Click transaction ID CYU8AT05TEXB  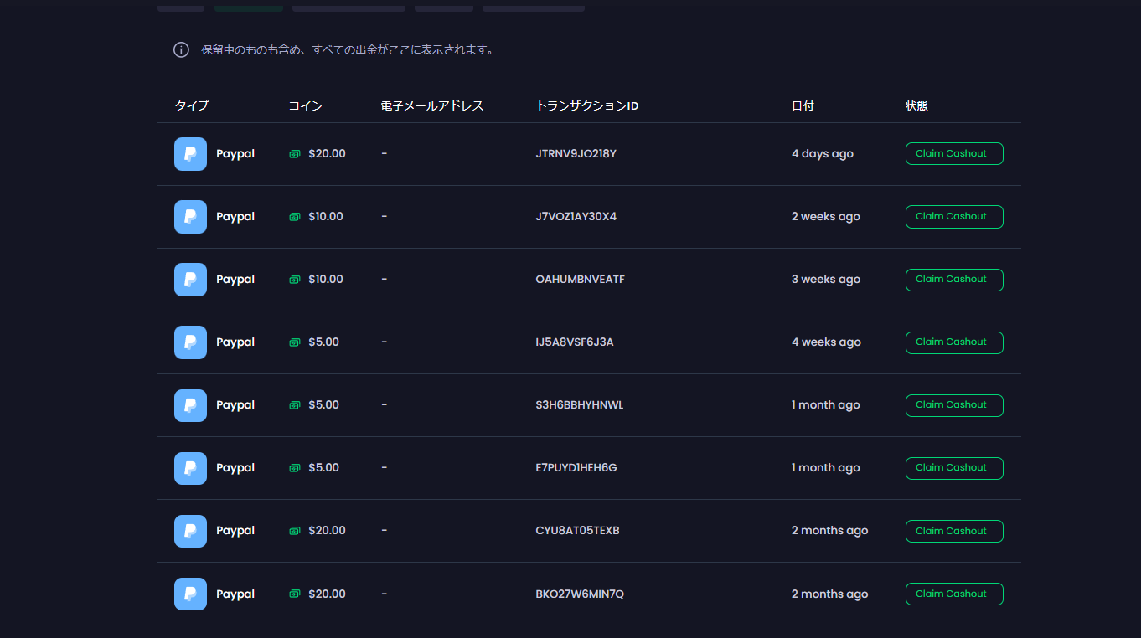click(577, 531)
